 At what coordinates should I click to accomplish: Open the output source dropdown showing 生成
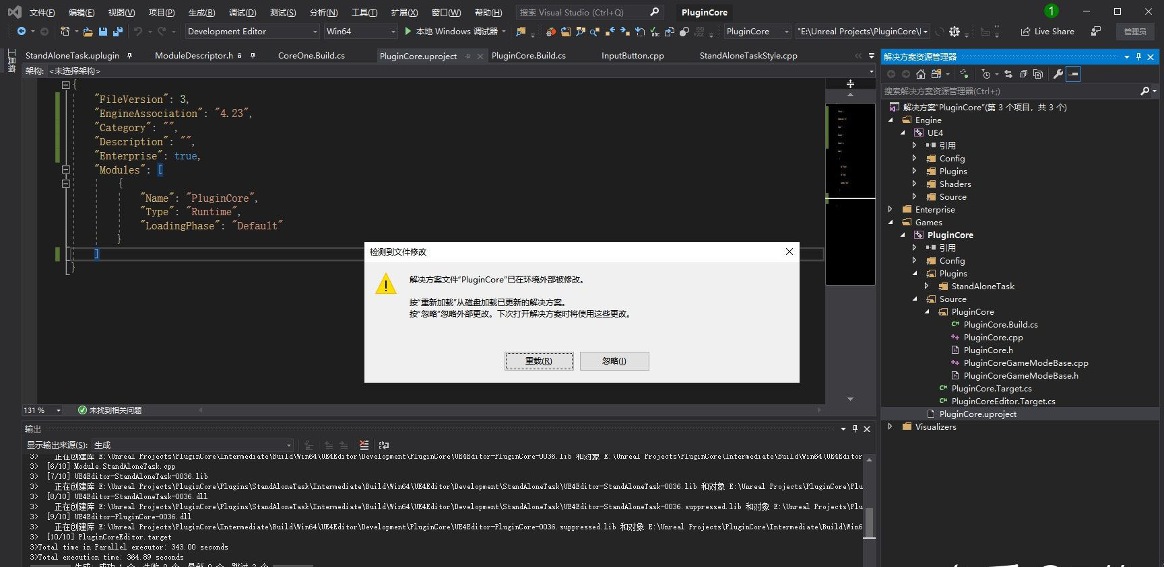[192, 445]
